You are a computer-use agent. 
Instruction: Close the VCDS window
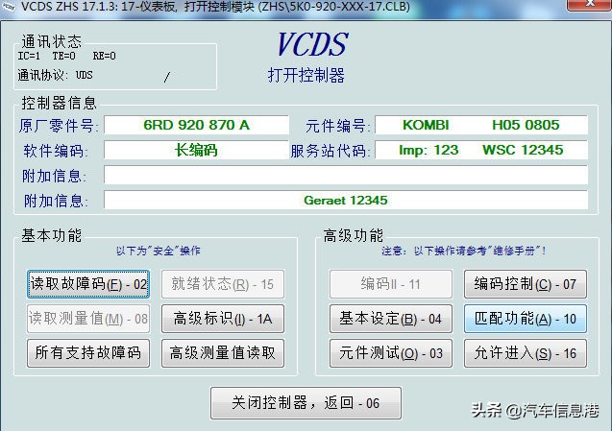coord(590,4)
